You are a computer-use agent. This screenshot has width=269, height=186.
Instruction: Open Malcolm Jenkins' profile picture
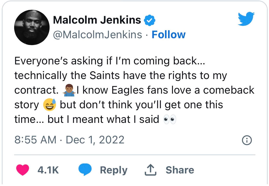point(32,28)
